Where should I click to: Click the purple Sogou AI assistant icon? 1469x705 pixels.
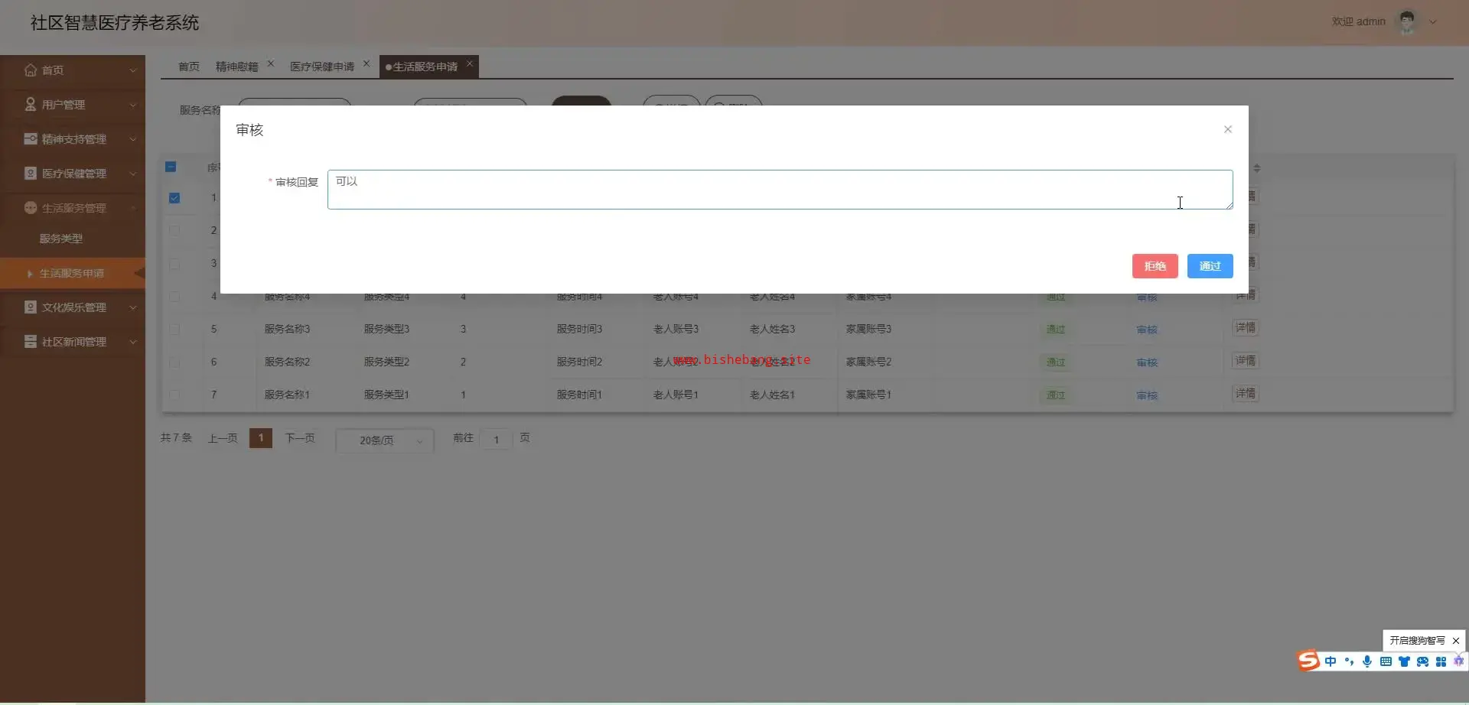coord(1458,661)
